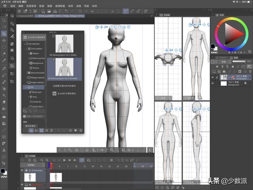Open the last menu bar item (Help)

[x=94, y=6]
